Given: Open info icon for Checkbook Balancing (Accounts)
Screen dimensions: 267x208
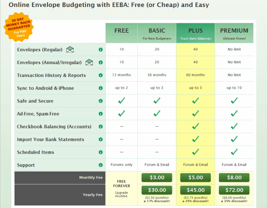Looking at the screenshot, I should point(100,127).
